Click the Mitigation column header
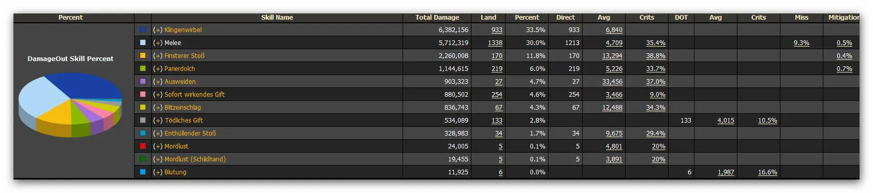 tap(844, 18)
